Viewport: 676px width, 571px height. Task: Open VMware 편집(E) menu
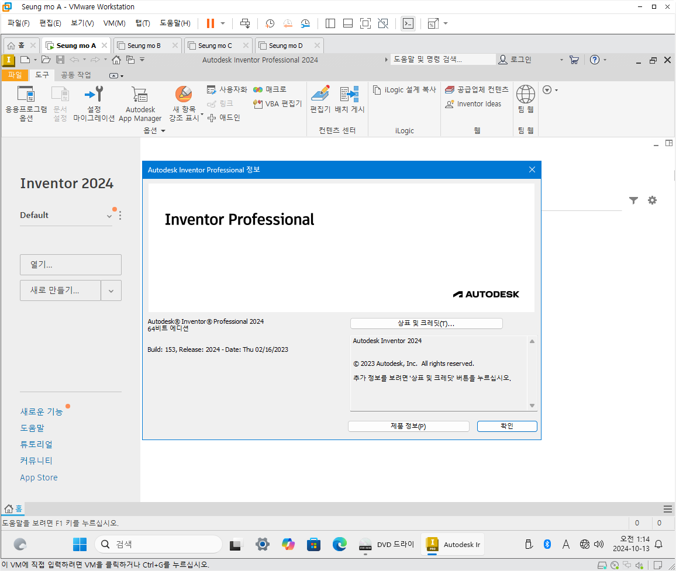[50, 23]
